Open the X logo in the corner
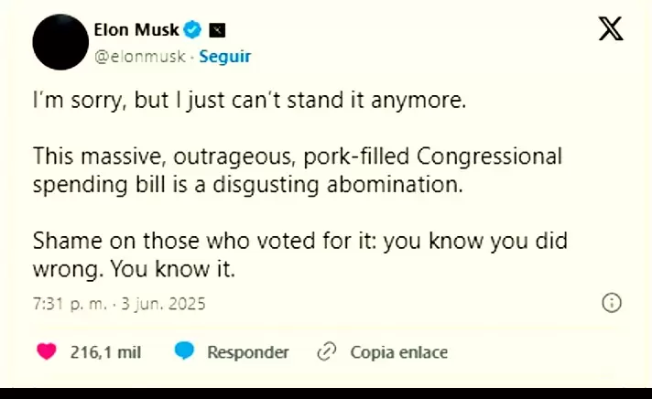Viewport: 652px width, 399px height. tap(611, 29)
